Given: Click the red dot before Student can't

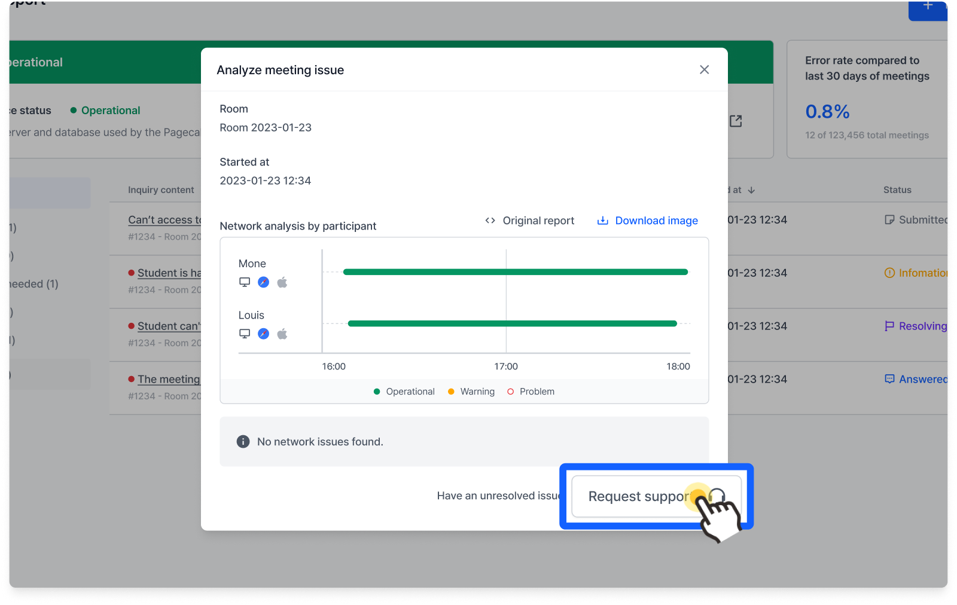Looking at the screenshot, I should 131,326.
